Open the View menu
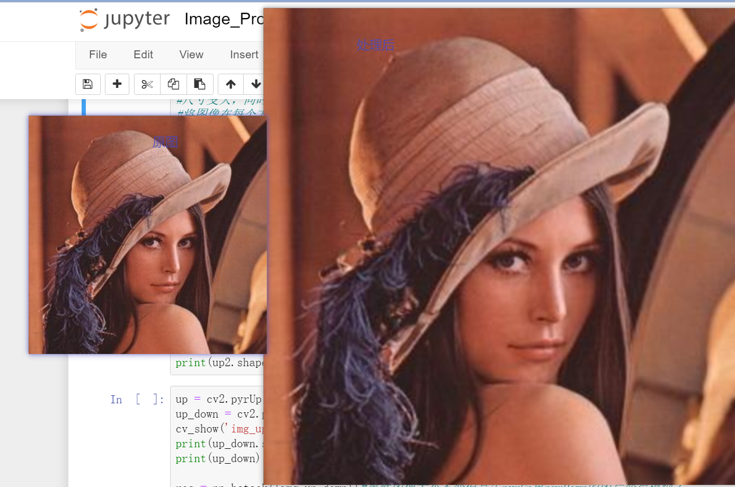This screenshot has height=487, width=735. coord(191,55)
